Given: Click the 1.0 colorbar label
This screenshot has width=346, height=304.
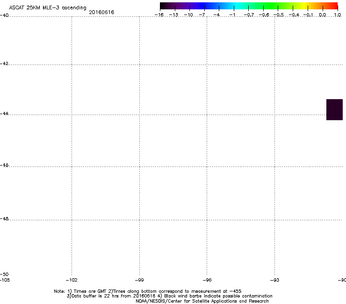Looking at the screenshot, I should [338, 15].
